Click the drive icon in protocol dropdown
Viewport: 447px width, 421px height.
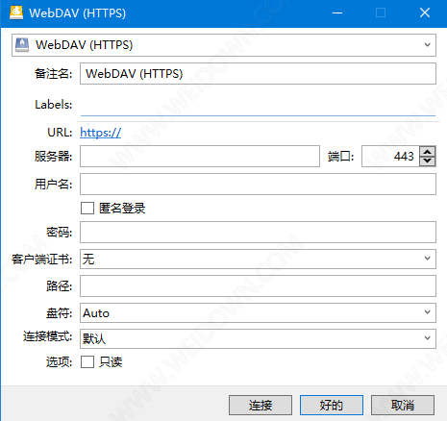coord(22,45)
